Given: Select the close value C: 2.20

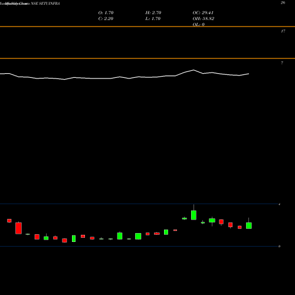Looking at the screenshot, I should pos(106,19).
